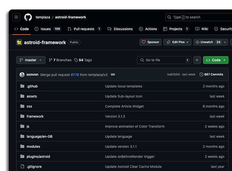The width and height of the screenshot is (232, 171).
Task: Open the .gitignore file name
Action: point(34,167)
